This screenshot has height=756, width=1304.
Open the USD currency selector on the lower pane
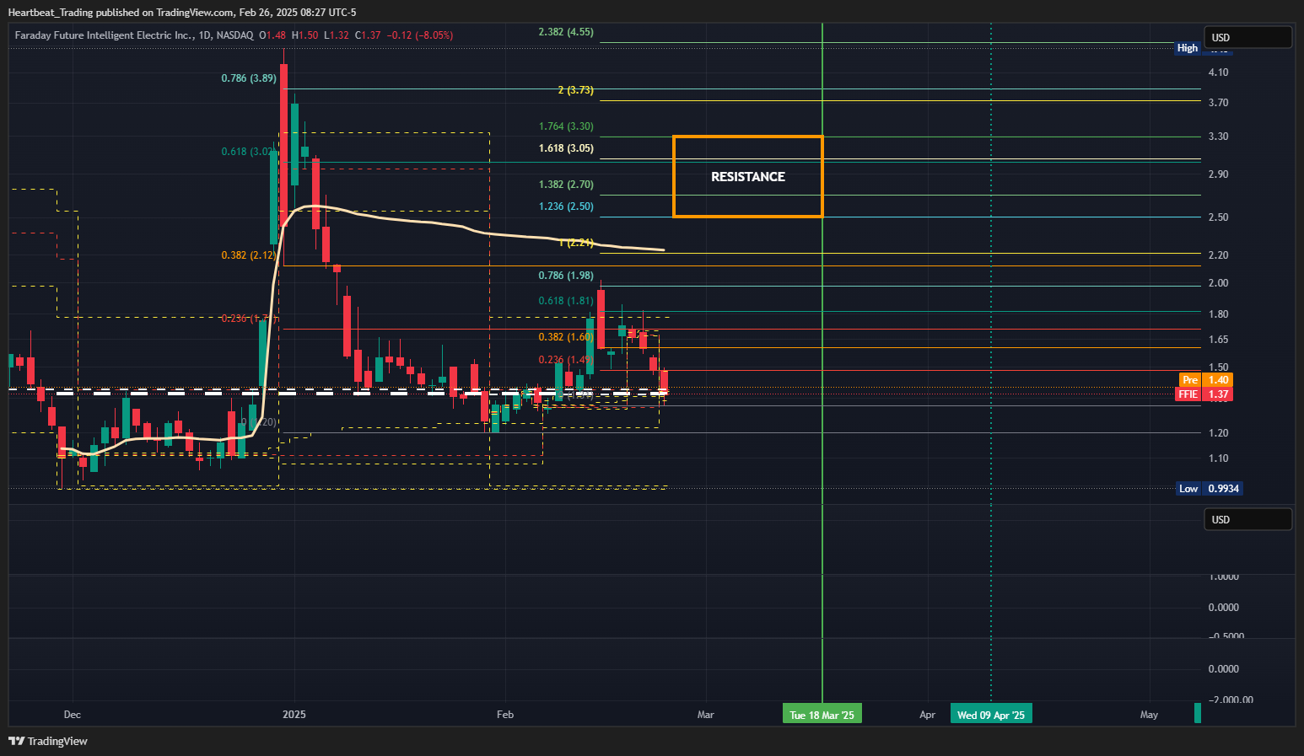point(1247,519)
